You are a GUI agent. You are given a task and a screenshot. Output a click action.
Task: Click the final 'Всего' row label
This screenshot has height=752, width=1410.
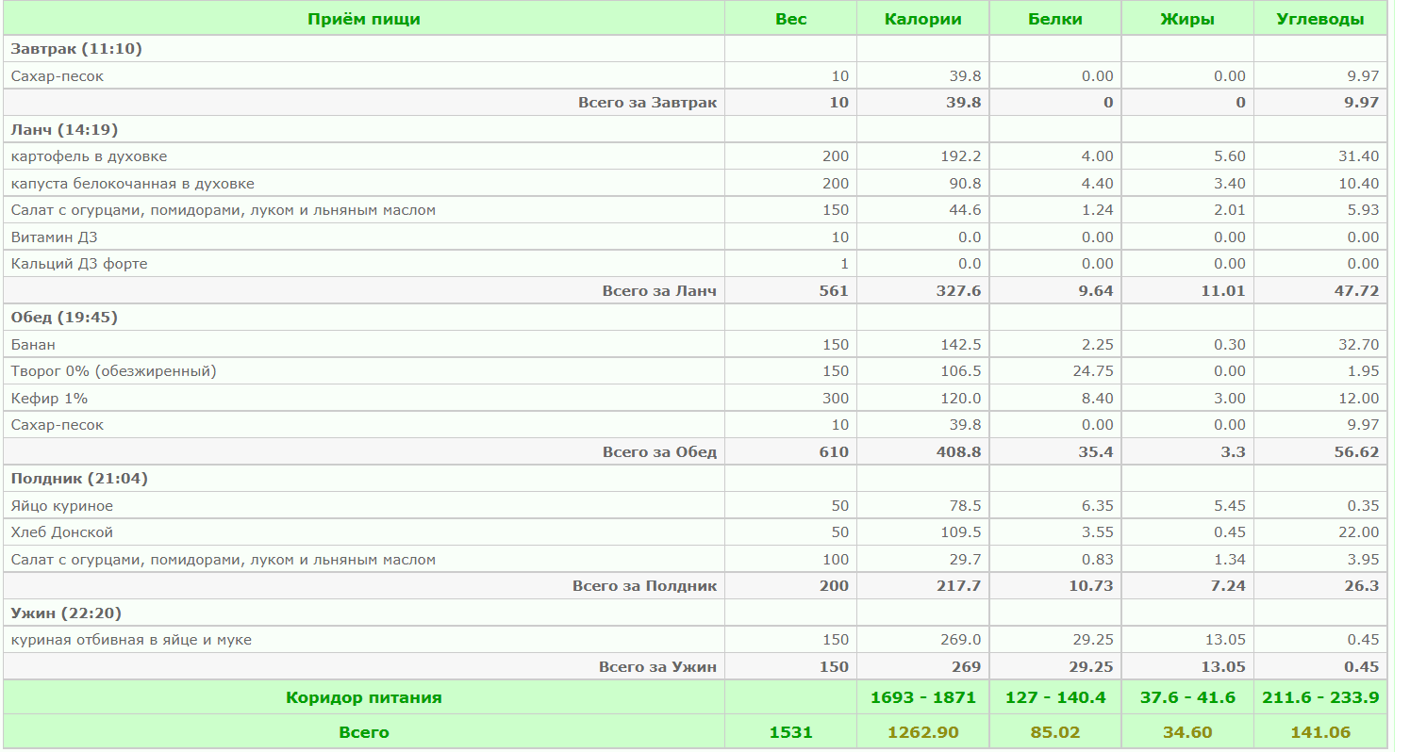[364, 732]
